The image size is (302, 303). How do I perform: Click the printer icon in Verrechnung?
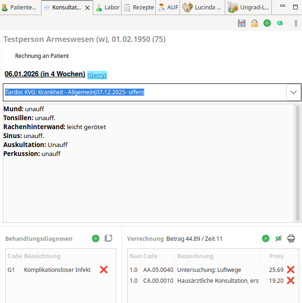(291, 238)
